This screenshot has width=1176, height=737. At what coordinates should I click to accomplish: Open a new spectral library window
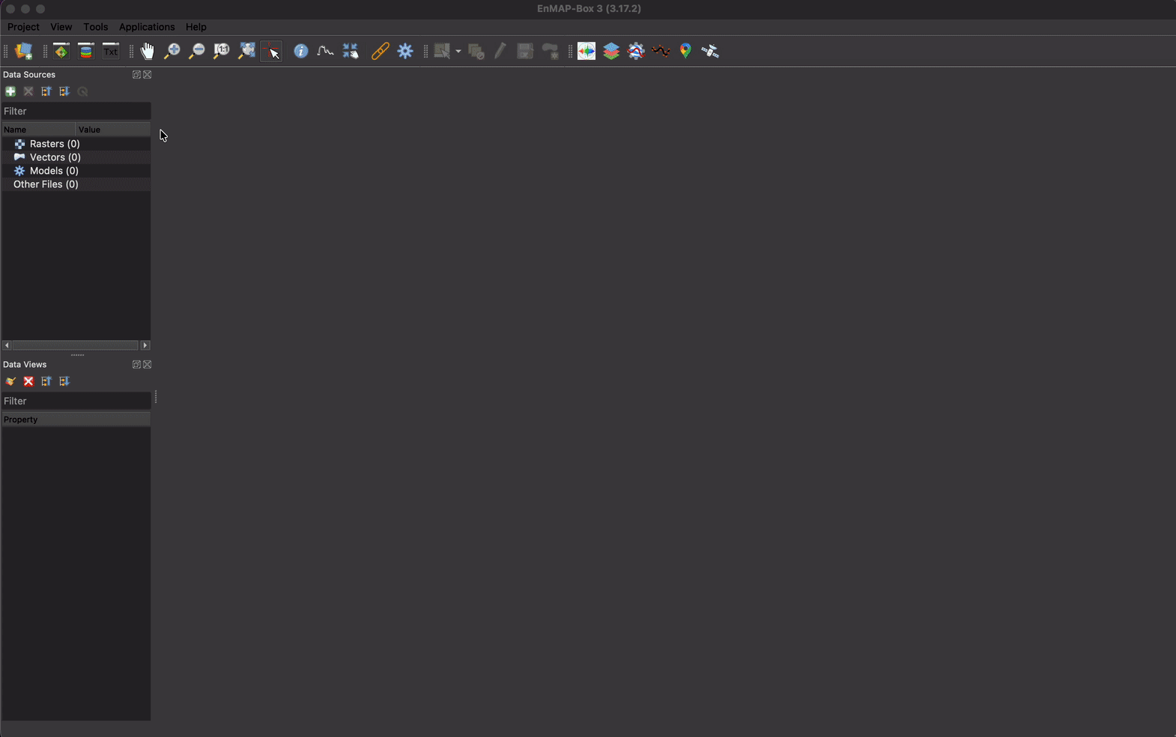pos(86,51)
